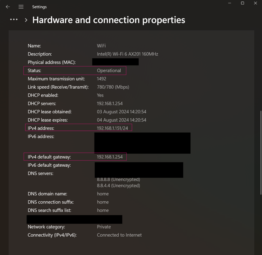Click the breadcrumb chevron arrow
262x255 pixels.
click(26, 20)
